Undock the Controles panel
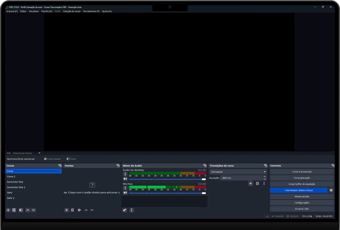The height and width of the screenshot is (230, 340). tap(333, 166)
